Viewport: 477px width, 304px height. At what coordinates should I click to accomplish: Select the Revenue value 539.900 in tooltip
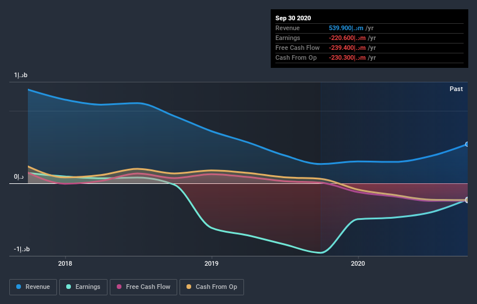[346, 28]
